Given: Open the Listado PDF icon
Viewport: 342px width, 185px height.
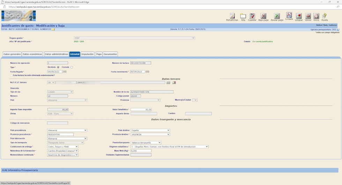Looking at the screenshot, I should (x=289, y=15).
